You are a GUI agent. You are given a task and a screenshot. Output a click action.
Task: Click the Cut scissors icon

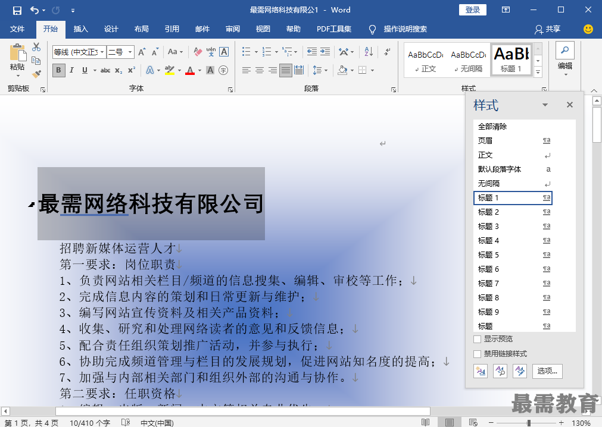[36, 47]
